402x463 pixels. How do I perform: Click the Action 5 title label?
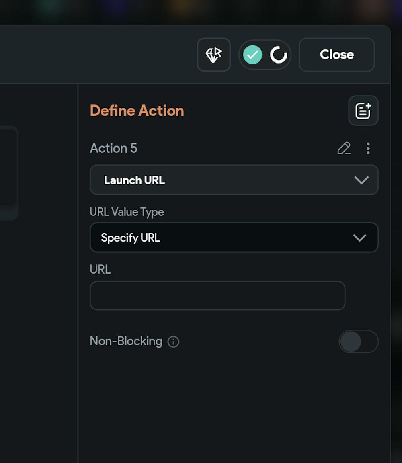pyautogui.click(x=113, y=148)
